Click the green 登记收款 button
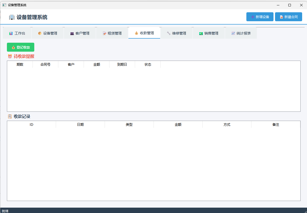307x213 pixels. click(x=20, y=47)
